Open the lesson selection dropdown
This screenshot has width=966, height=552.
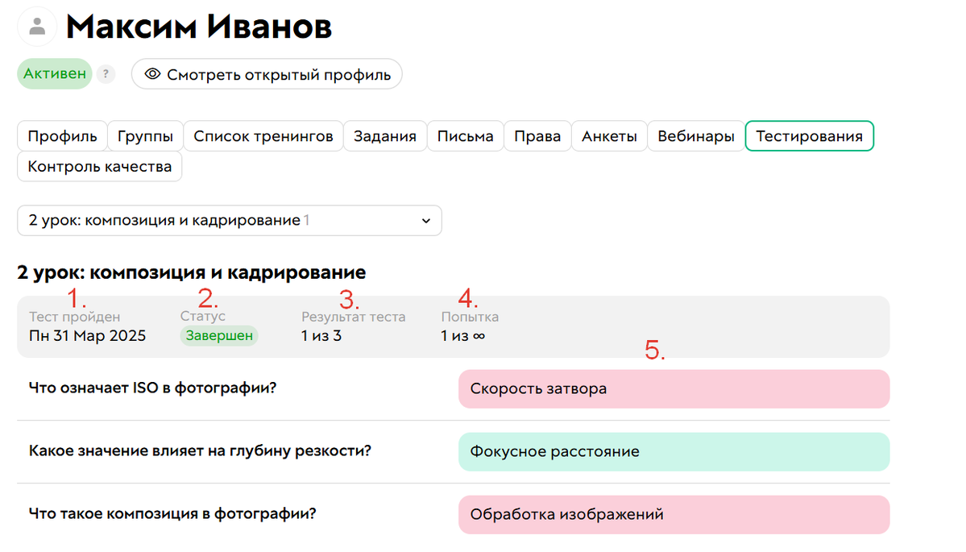(x=230, y=220)
